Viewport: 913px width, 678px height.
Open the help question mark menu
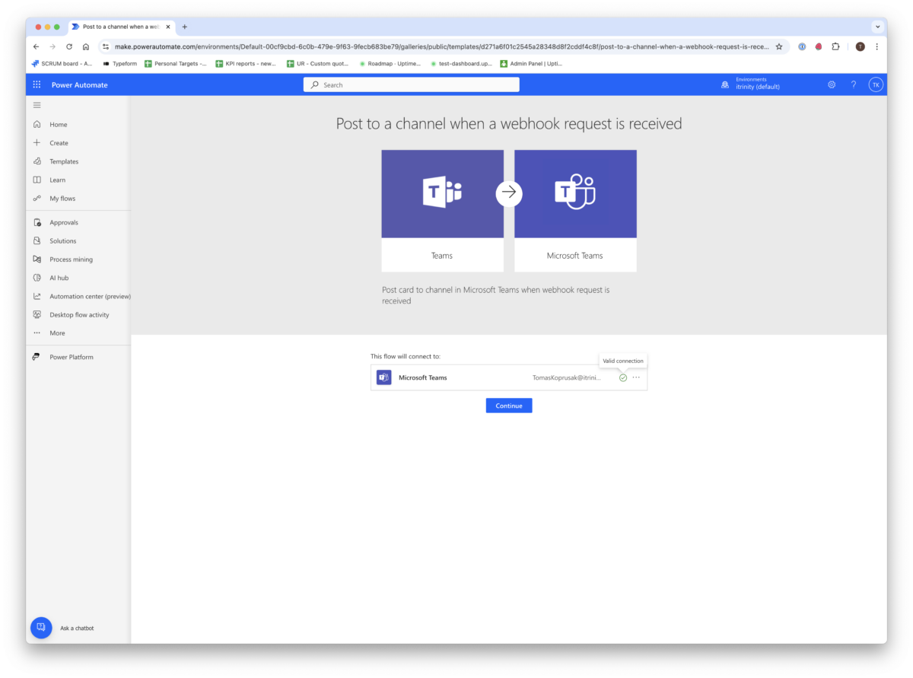(853, 84)
